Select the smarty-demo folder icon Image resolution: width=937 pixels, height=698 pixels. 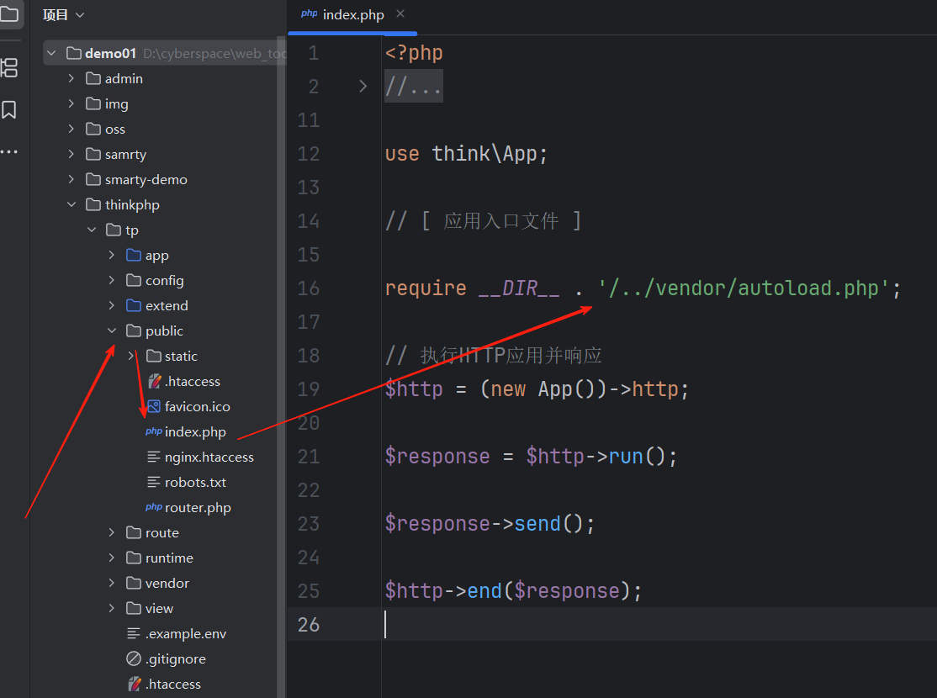pyautogui.click(x=93, y=179)
